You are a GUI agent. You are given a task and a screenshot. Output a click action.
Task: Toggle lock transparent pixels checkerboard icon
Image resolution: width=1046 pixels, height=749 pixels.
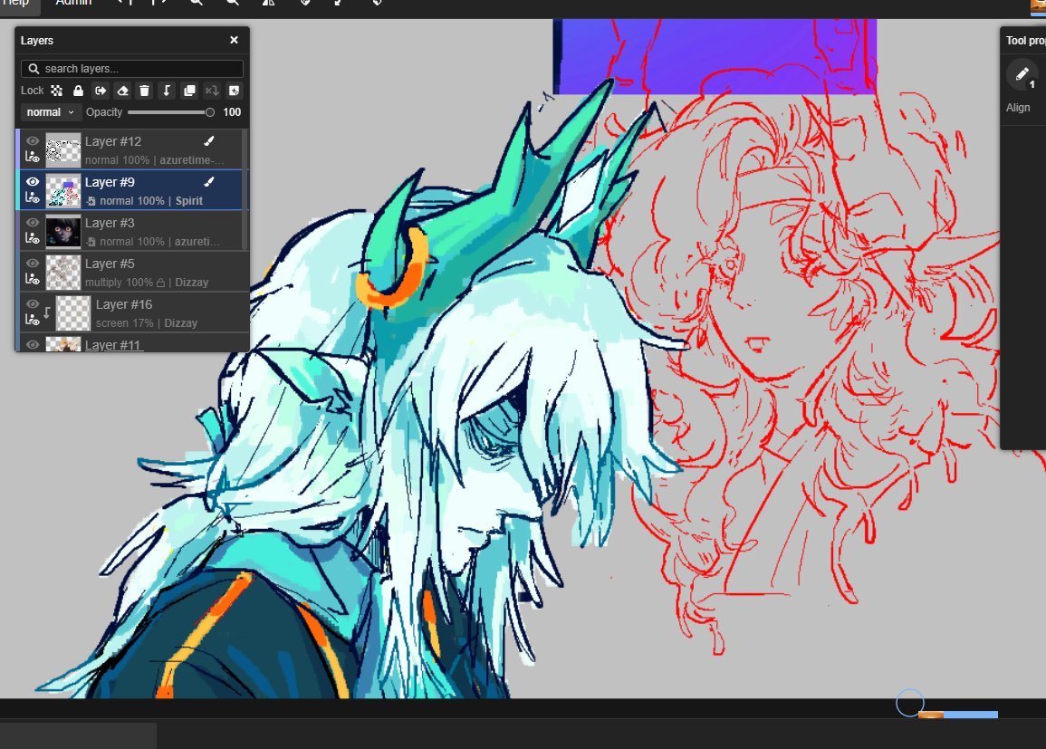tap(57, 91)
